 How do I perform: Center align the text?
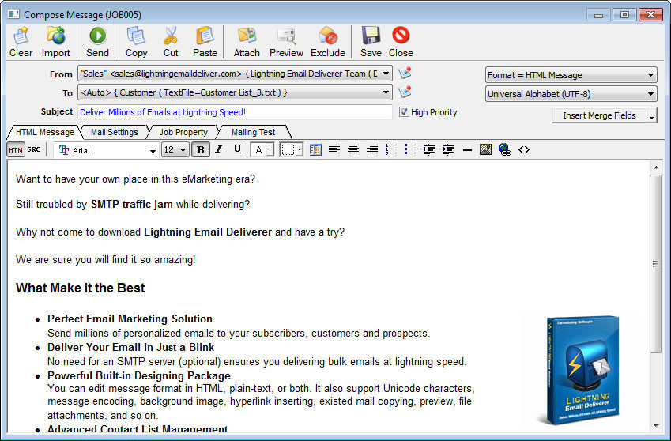[x=353, y=149]
